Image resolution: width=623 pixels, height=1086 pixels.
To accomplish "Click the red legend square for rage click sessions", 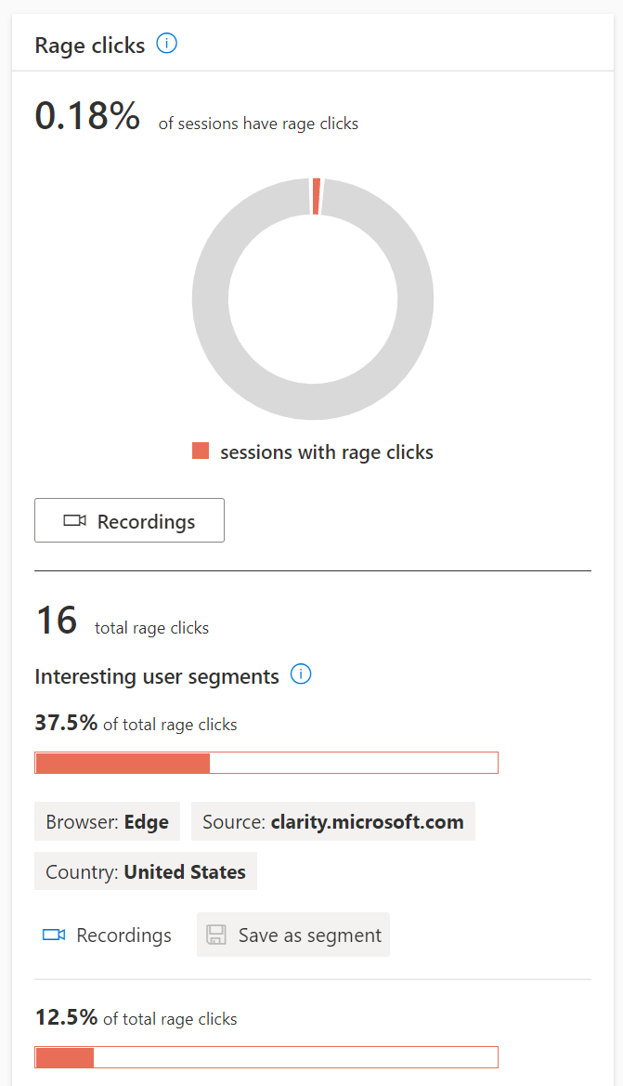I will pyautogui.click(x=201, y=451).
